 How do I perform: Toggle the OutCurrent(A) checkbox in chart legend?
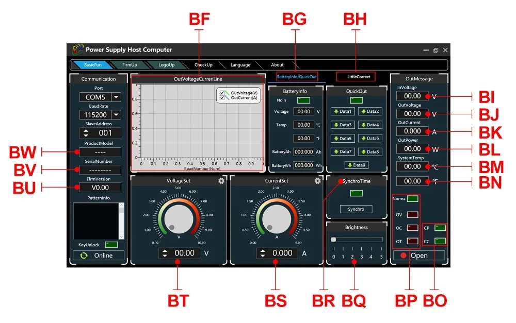(x=222, y=97)
